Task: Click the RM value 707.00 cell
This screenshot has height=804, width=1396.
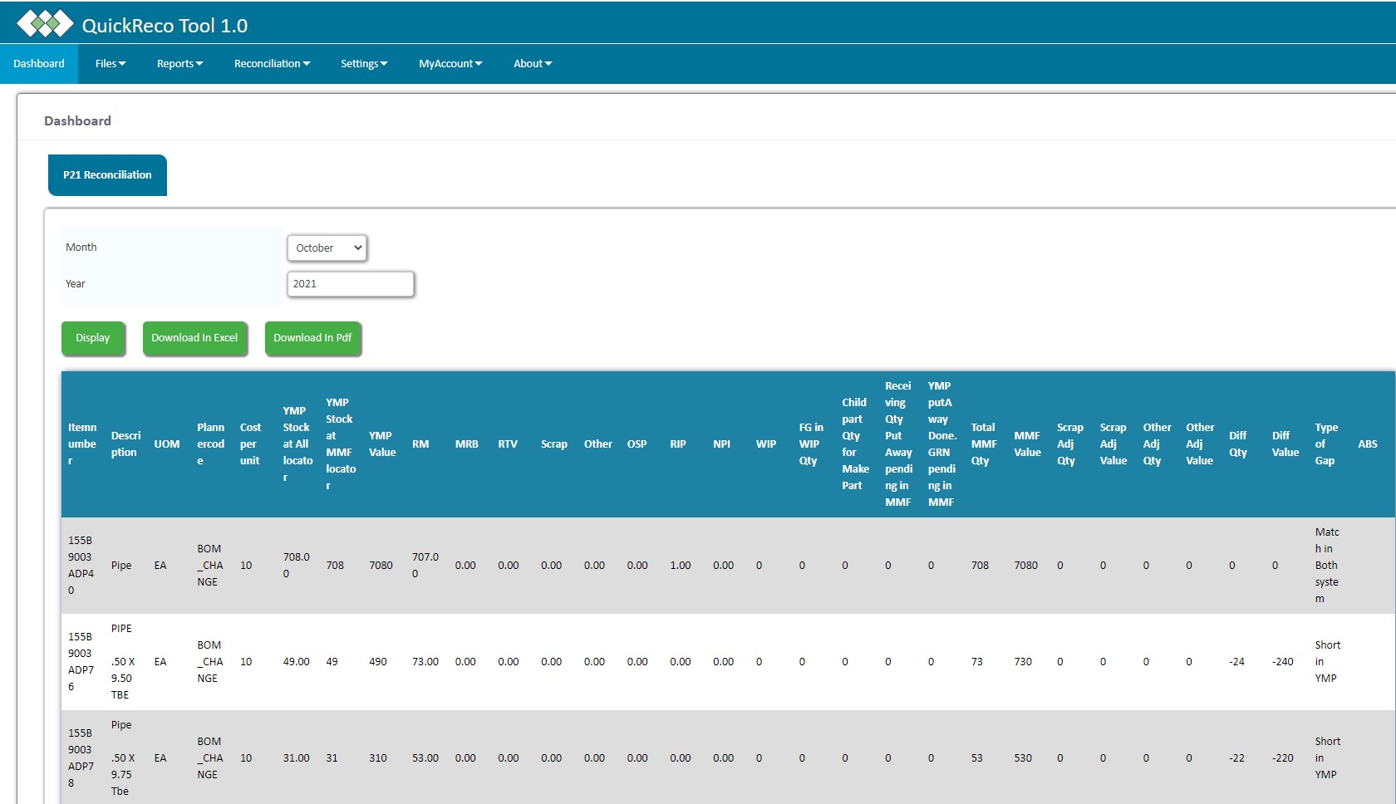Action: (x=425, y=566)
